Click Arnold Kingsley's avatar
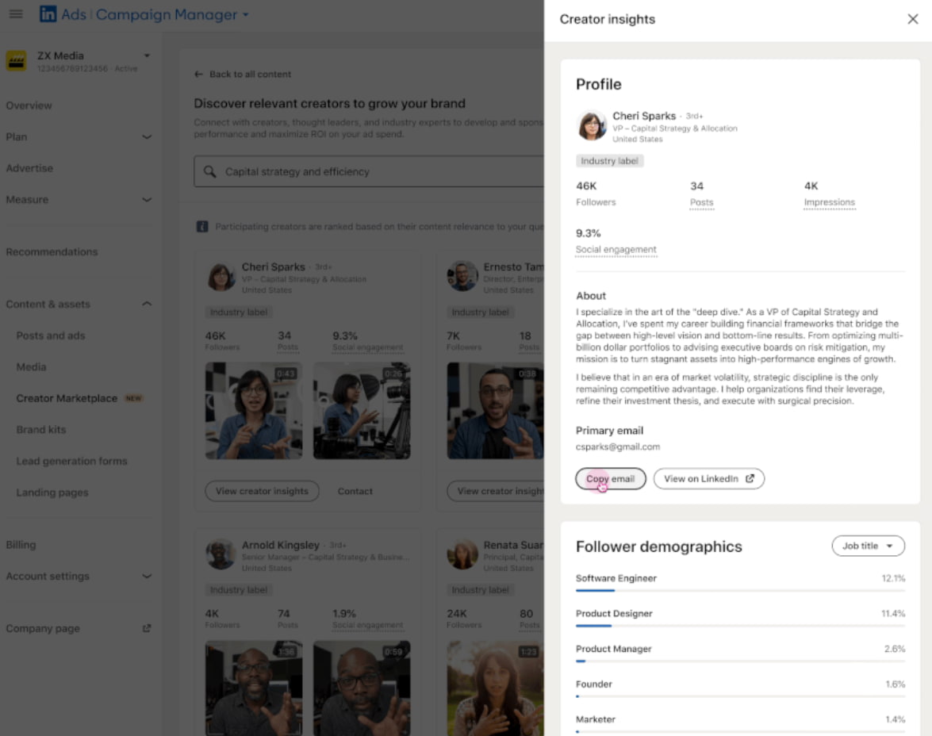The image size is (932, 736). [x=221, y=554]
